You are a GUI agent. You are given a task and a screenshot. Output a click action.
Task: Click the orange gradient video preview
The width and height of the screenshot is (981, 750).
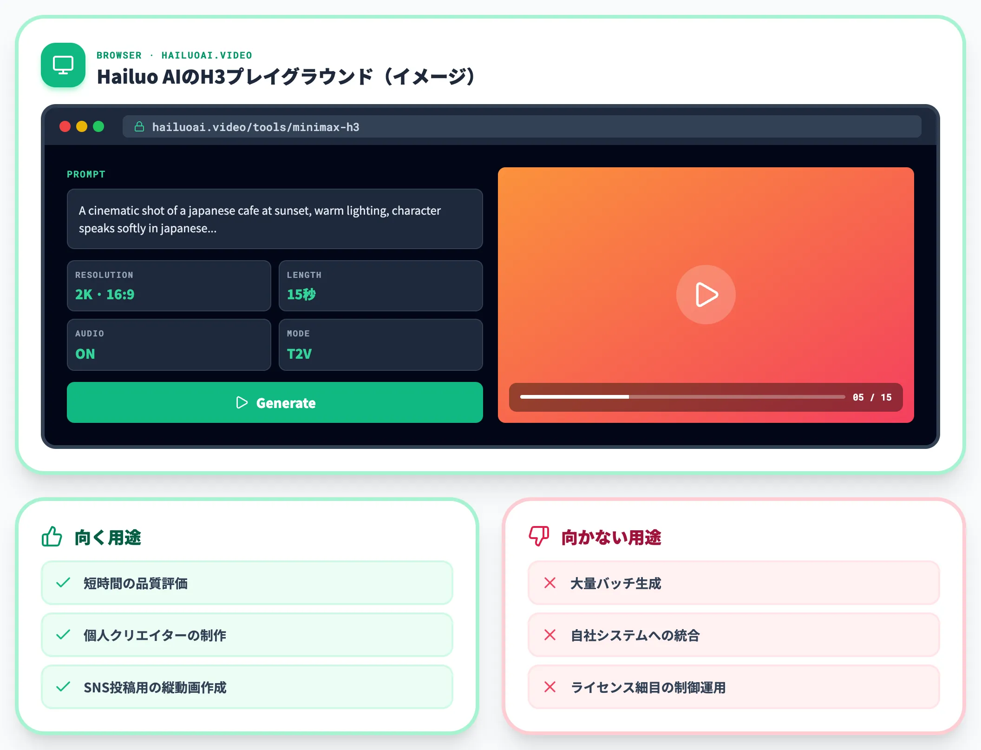click(x=706, y=295)
